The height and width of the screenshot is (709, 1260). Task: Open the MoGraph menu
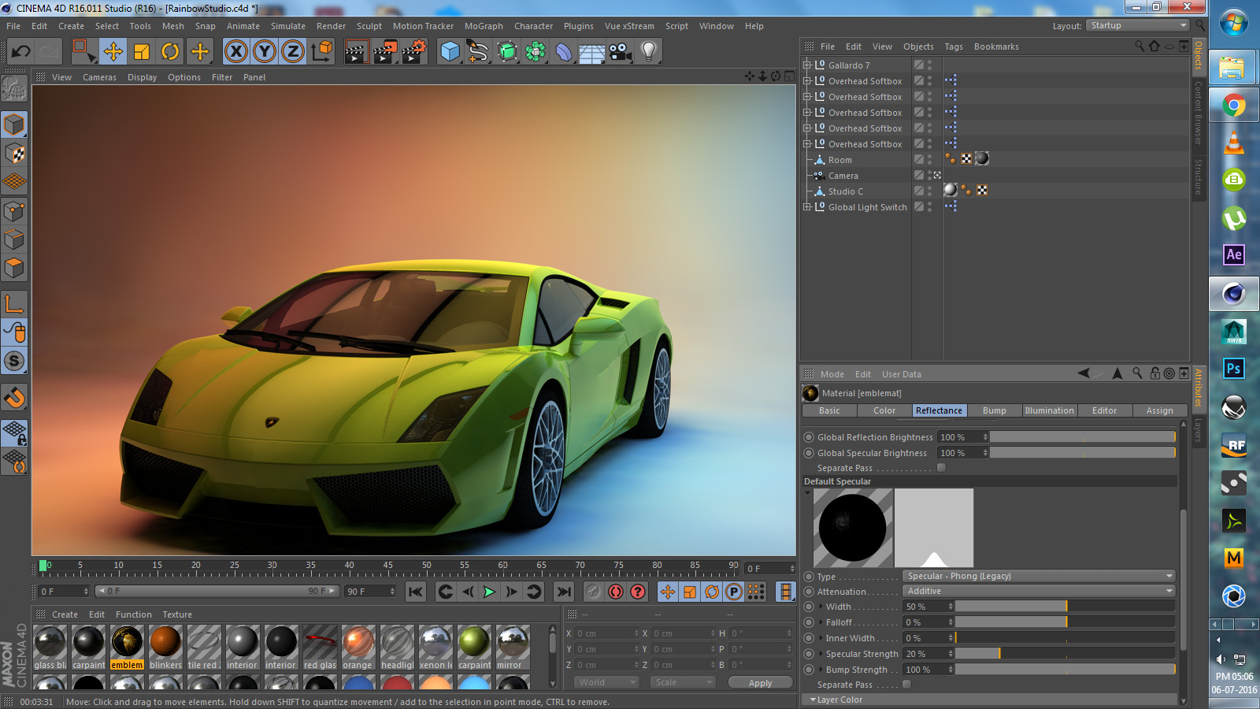tap(483, 26)
